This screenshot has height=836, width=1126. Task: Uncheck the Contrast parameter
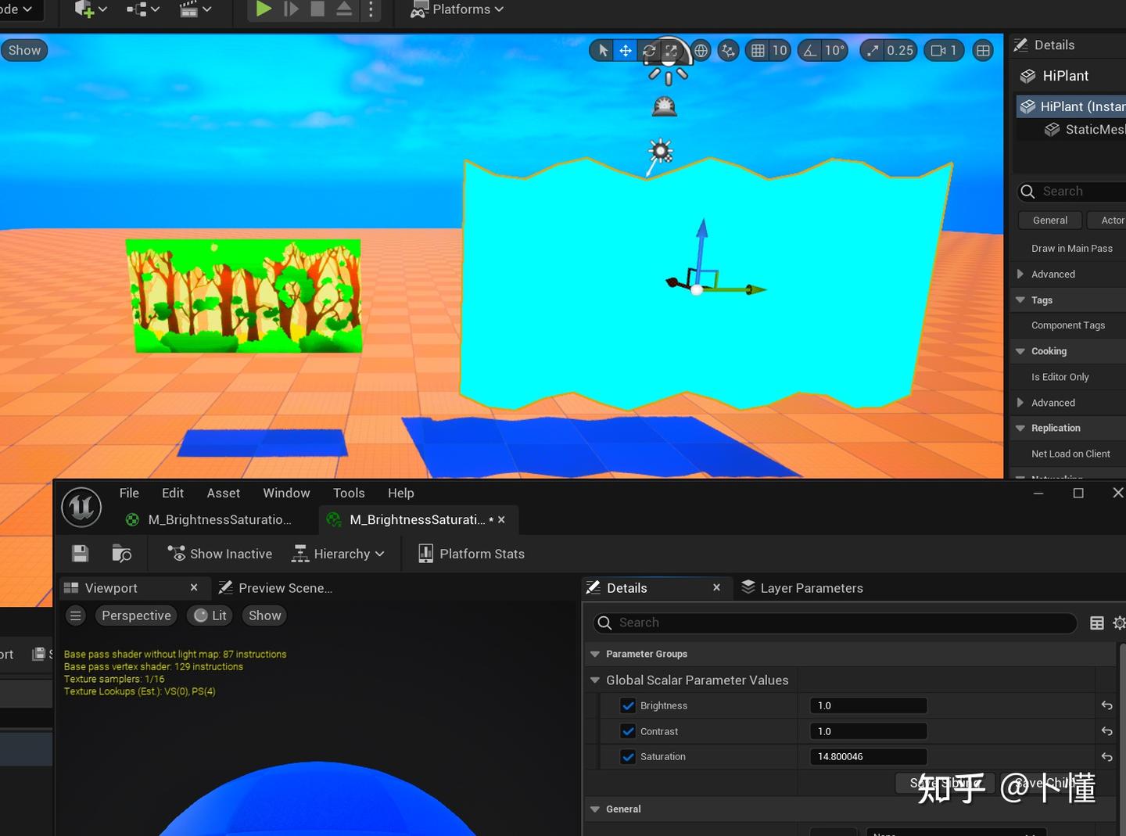point(628,731)
